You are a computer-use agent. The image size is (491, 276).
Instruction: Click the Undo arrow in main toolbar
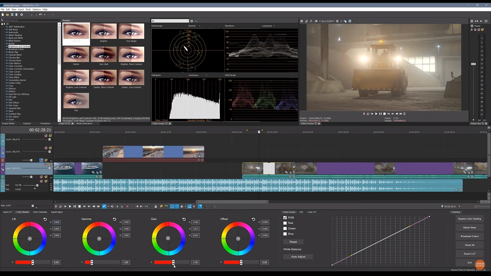pos(40,15)
